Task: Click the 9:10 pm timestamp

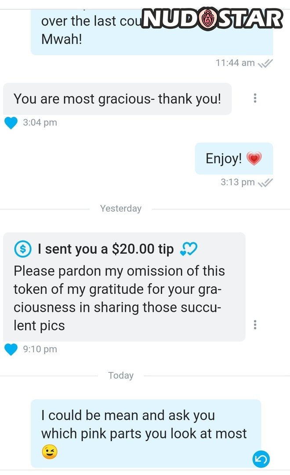Action: [40, 349]
